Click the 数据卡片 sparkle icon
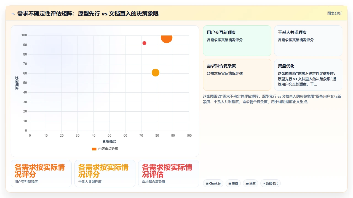The width and height of the screenshot is (353, 198). pyautogui.click(x=264, y=183)
